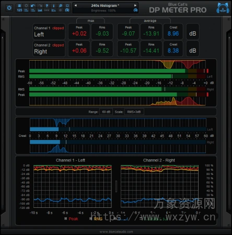
Task: Open the main menu icon
Action: 19,6
